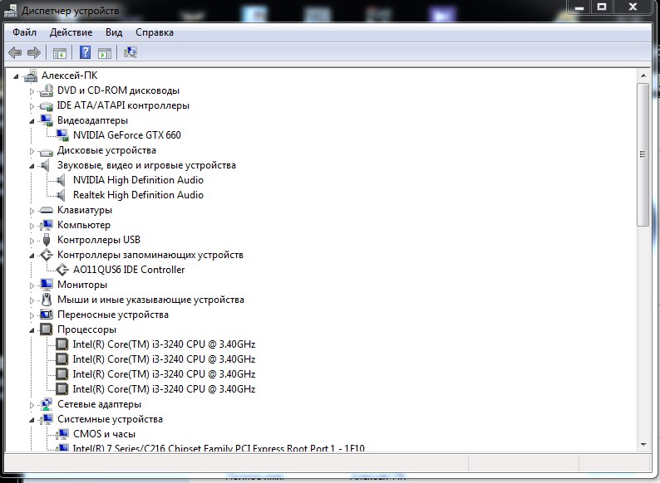Open the Действие menu
The width and height of the screenshot is (660, 483).
pyautogui.click(x=71, y=32)
